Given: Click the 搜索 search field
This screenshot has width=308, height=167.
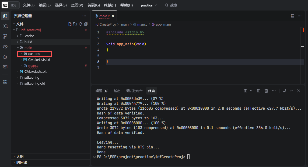Looking at the screenshot, I should pos(171,5).
